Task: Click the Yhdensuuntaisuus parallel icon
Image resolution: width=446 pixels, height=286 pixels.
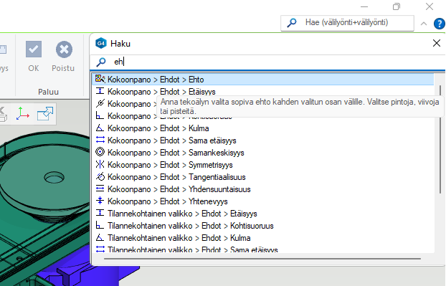Action: (x=100, y=189)
